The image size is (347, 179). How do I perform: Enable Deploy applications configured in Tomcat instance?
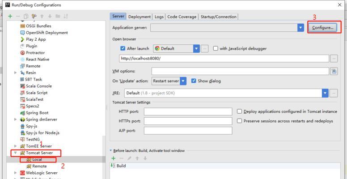[239, 111]
